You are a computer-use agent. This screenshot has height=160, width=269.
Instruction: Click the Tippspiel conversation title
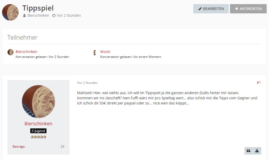tap(38, 8)
